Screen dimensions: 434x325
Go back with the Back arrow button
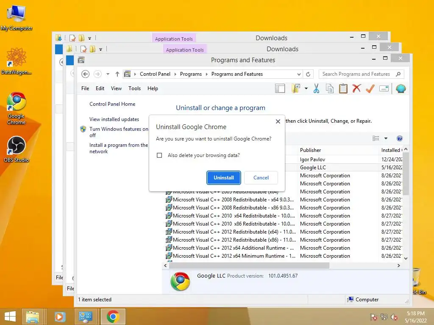pyautogui.click(x=85, y=74)
